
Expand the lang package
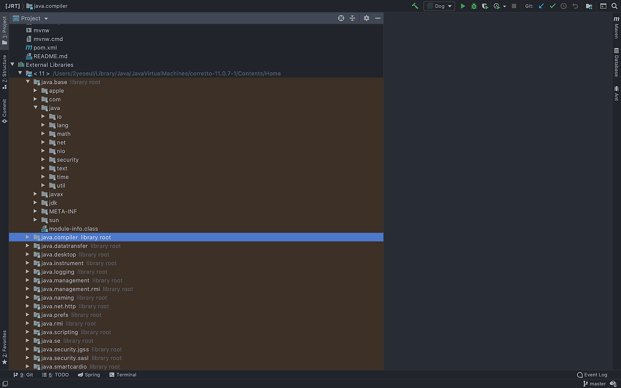[43, 125]
